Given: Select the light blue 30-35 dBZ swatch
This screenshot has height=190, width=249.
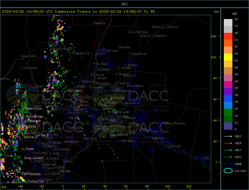Looking at the screenshot, I should (x=228, y=105).
